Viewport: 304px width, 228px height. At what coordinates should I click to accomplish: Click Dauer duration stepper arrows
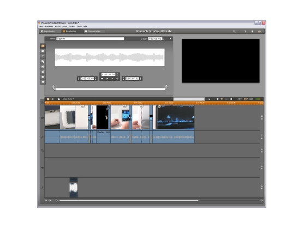[x=164, y=39]
